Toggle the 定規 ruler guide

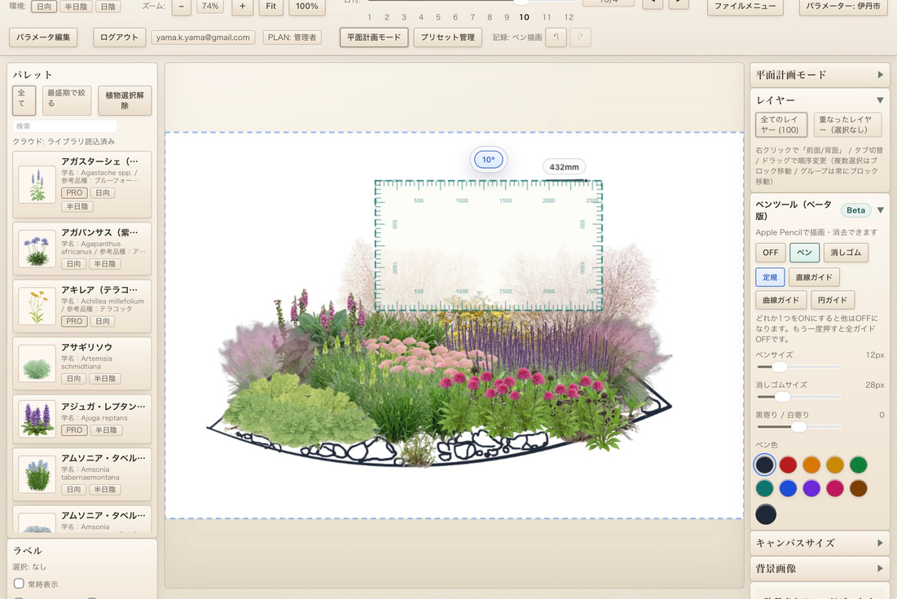tap(769, 277)
